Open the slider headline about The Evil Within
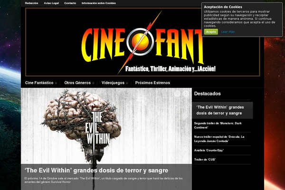Viewport: 285px width, 190px height. point(96,171)
